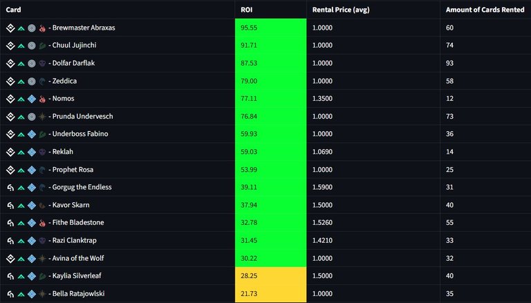Click the water wave icon next to Zeddica
This screenshot has width=531, height=303.
(42, 81)
